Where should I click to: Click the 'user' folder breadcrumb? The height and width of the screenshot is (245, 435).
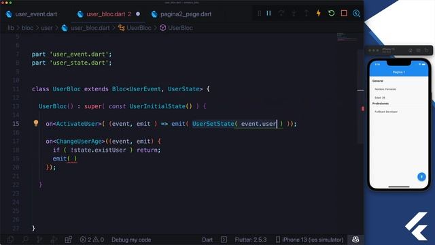[x=47, y=28]
